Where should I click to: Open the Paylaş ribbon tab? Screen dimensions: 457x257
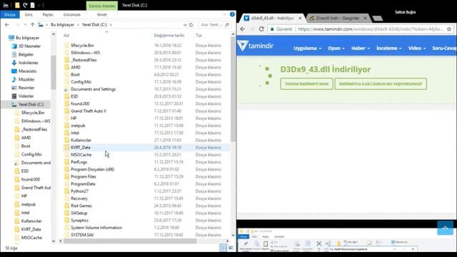48,14
